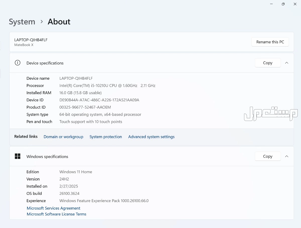Click the Touch support with 10 touch points text
Image resolution: width=301 pixels, height=228 pixels.
point(91,122)
